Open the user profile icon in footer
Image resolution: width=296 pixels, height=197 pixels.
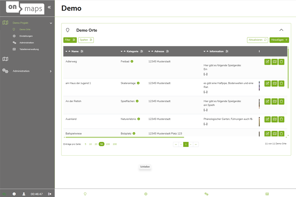click(24, 194)
